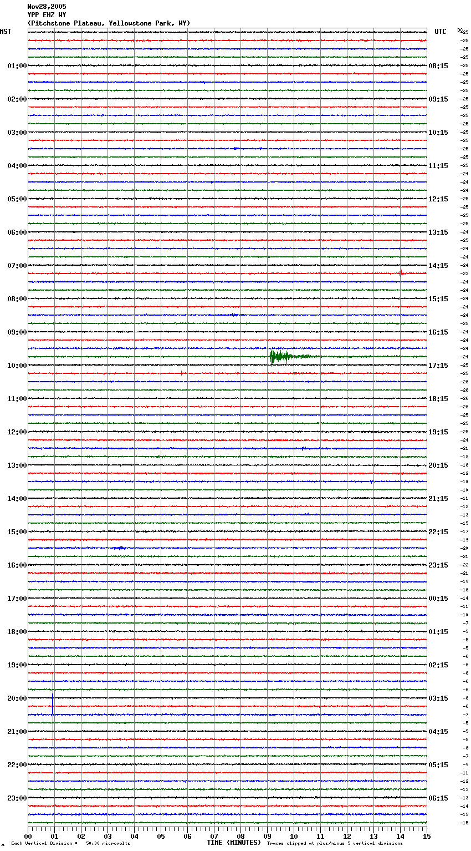Image resolution: width=471 pixels, height=851 pixels.
Task: Click the small red spike near minute 14
Action: (401, 272)
